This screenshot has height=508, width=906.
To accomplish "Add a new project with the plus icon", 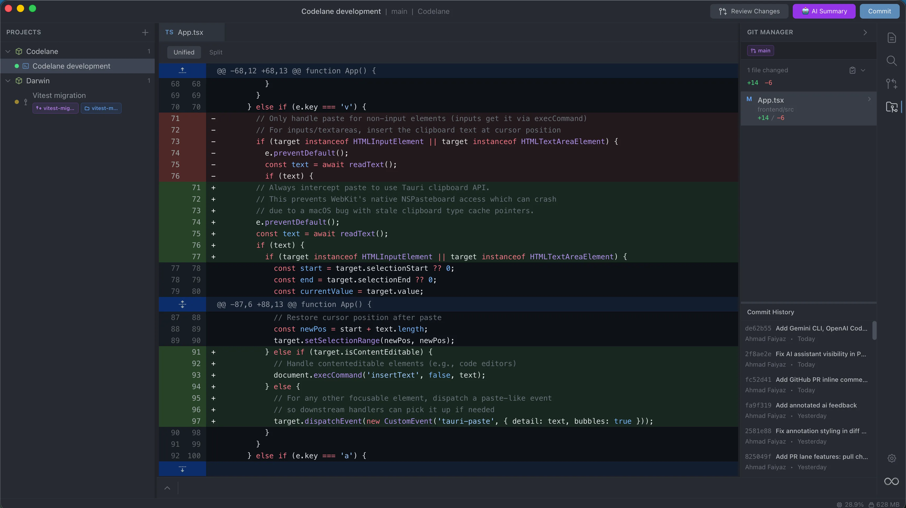I will [145, 32].
